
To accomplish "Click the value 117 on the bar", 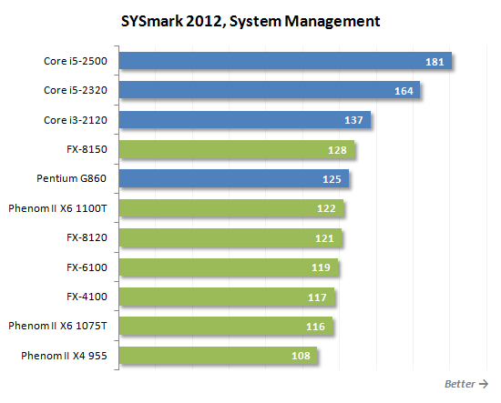I will (x=317, y=297).
